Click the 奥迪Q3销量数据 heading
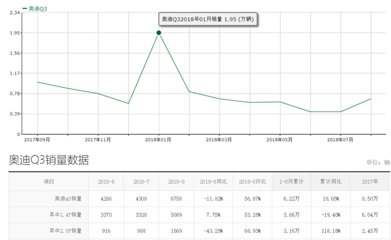The image size is (391, 240). pos(49,160)
